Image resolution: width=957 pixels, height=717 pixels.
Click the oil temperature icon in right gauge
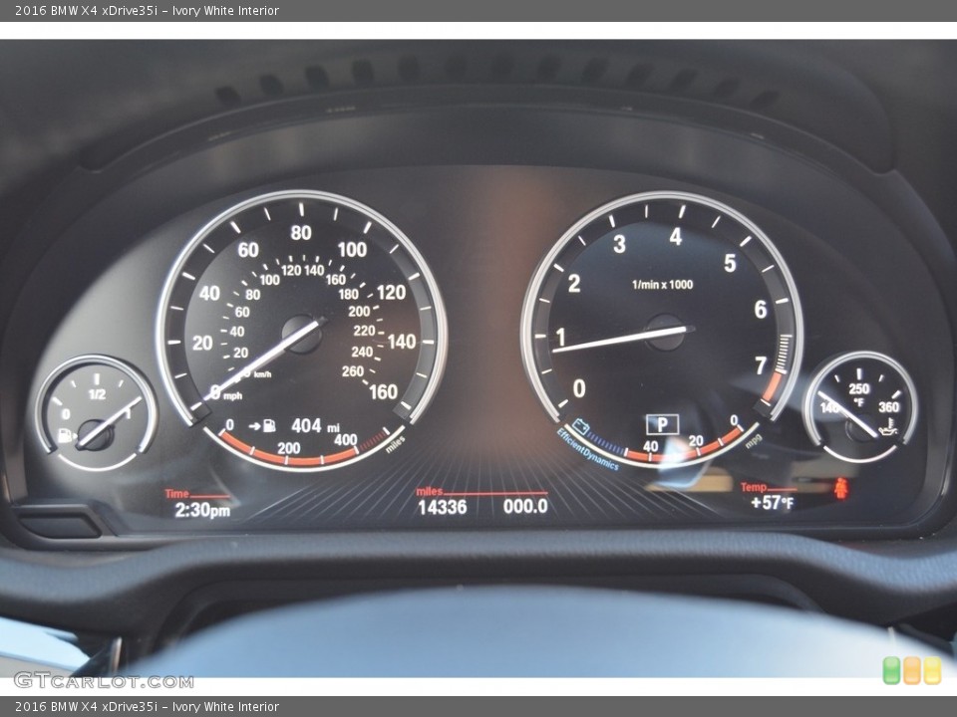888,428
